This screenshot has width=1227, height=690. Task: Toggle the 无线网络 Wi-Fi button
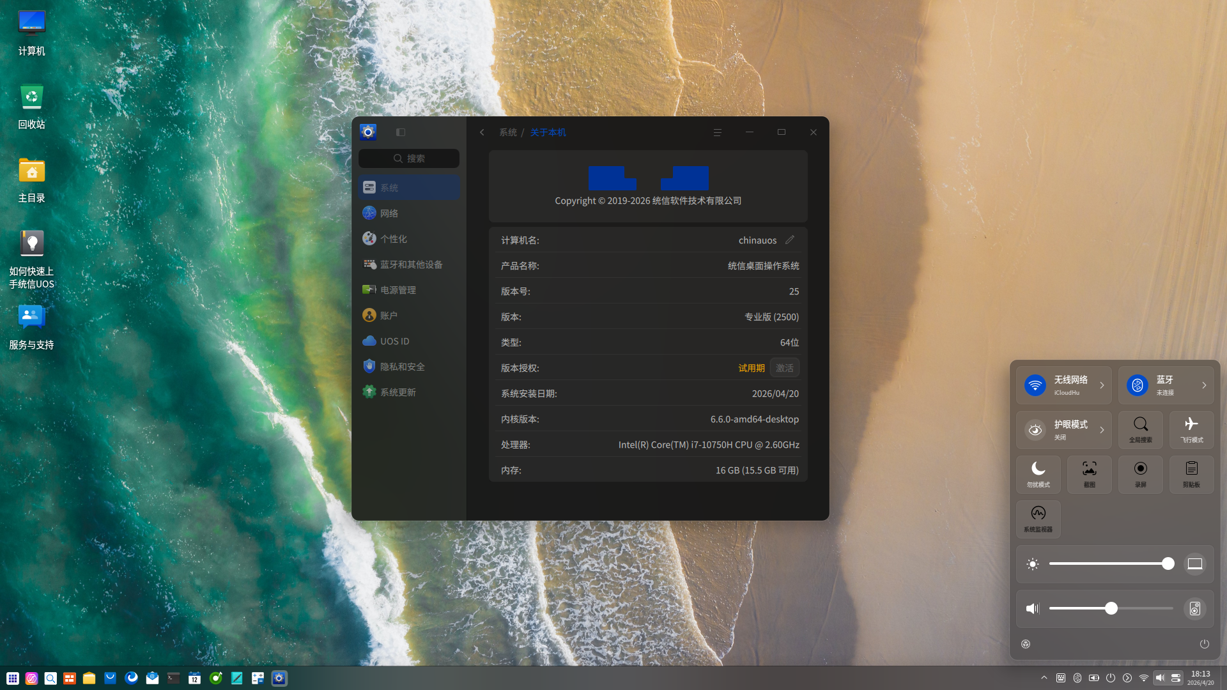1035,385
